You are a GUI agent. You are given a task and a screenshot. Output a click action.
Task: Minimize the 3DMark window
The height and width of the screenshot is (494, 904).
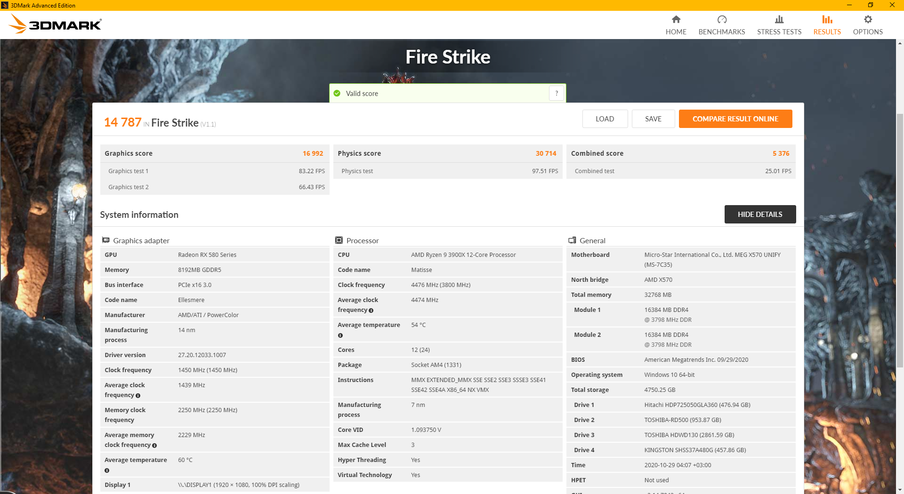(849, 5)
